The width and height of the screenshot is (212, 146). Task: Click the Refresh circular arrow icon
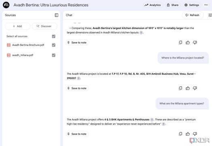click(x=187, y=15)
